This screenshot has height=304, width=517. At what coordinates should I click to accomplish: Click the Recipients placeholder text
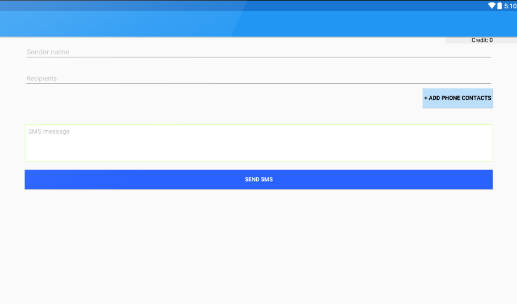click(42, 78)
